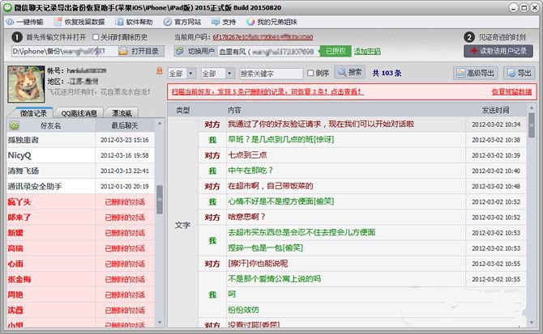Click the orange lock icon beside the account

click(160, 71)
